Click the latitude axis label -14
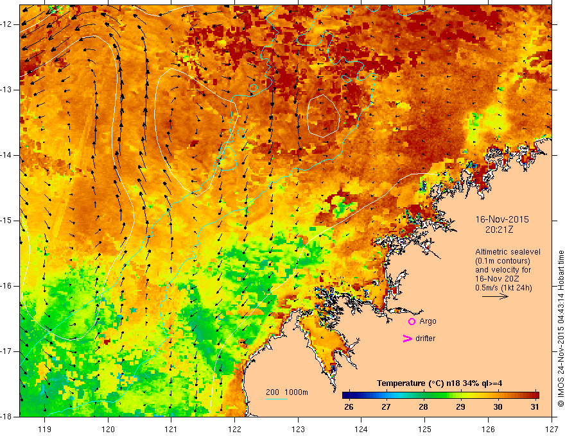Screen dimensions: 565x436 click(x=6, y=155)
